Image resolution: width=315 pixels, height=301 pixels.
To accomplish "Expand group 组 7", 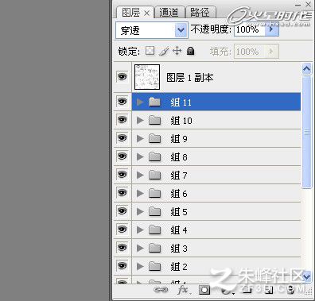I will (140, 176).
